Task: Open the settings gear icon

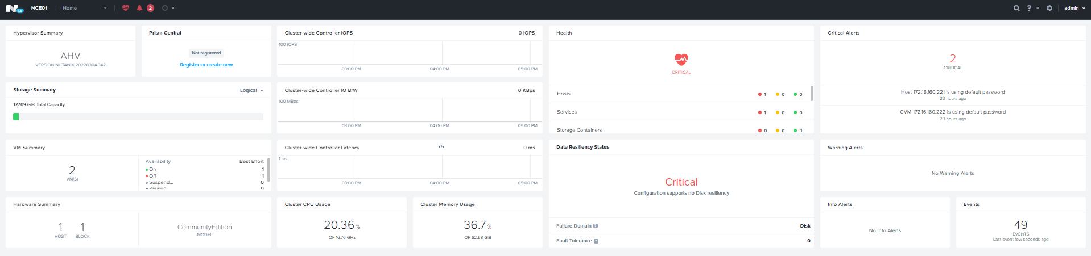Action: click(1049, 8)
